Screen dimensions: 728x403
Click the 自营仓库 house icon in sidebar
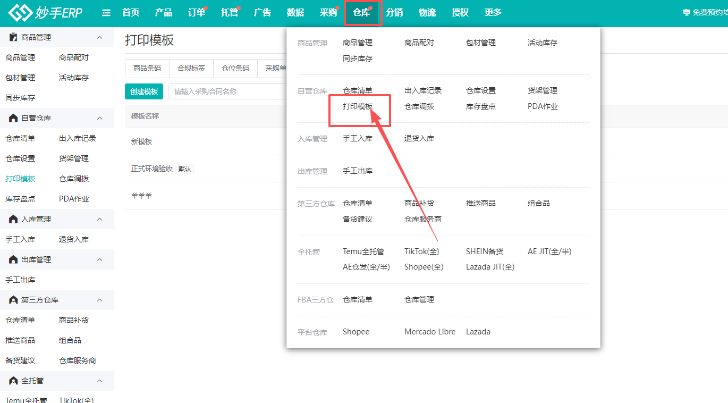[x=13, y=118]
